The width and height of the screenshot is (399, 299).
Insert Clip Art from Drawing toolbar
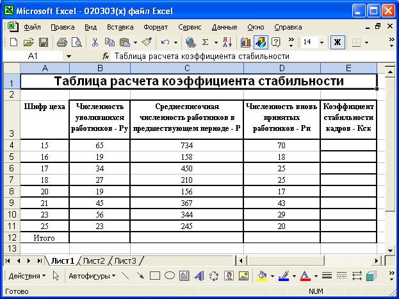(x=229, y=275)
